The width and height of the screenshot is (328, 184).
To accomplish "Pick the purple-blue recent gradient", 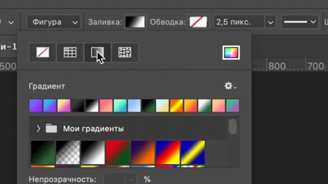I will [36, 106].
